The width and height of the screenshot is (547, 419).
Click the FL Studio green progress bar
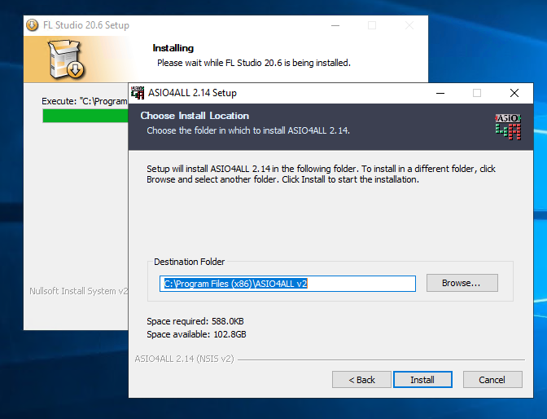85,116
